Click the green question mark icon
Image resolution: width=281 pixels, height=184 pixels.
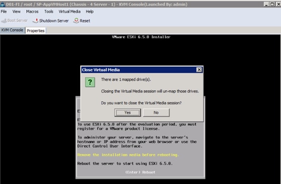click(x=90, y=82)
